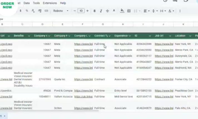Open the company link in Quala Inc. row
198x119 pixels.
pyautogui.click(x=83, y=79)
